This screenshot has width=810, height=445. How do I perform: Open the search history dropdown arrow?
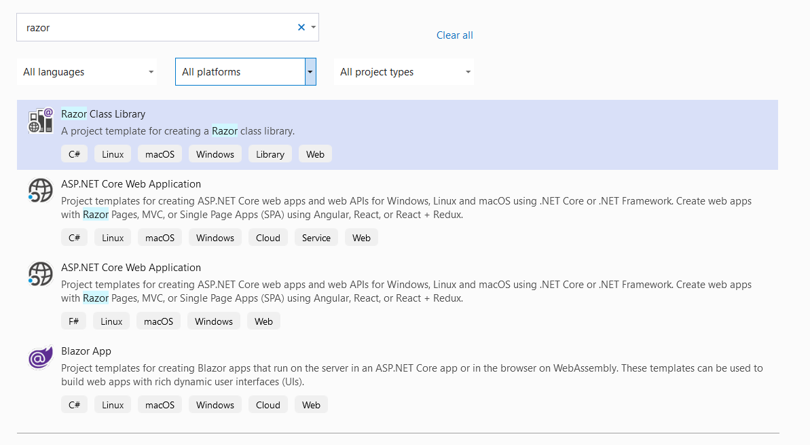313,27
